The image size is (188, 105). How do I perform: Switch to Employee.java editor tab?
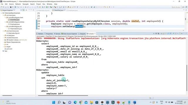pos(73,10)
